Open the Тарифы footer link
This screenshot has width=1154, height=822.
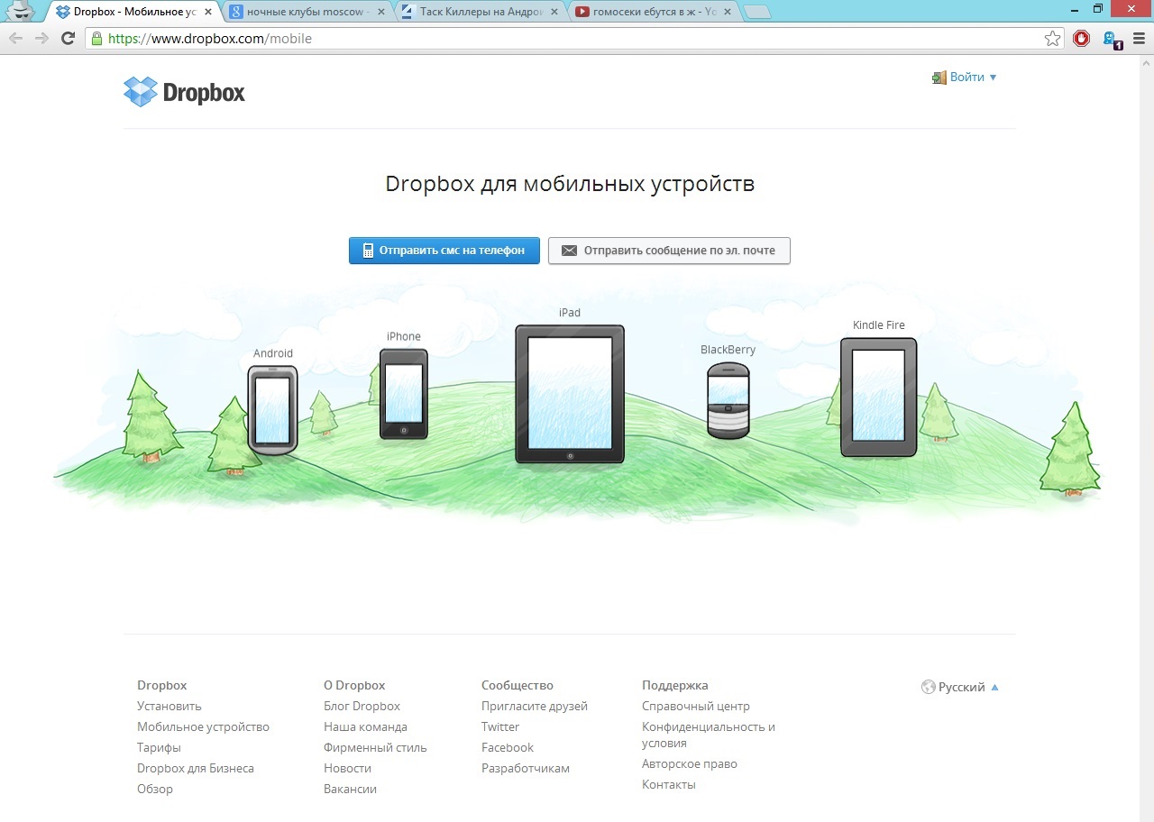[x=159, y=747]
